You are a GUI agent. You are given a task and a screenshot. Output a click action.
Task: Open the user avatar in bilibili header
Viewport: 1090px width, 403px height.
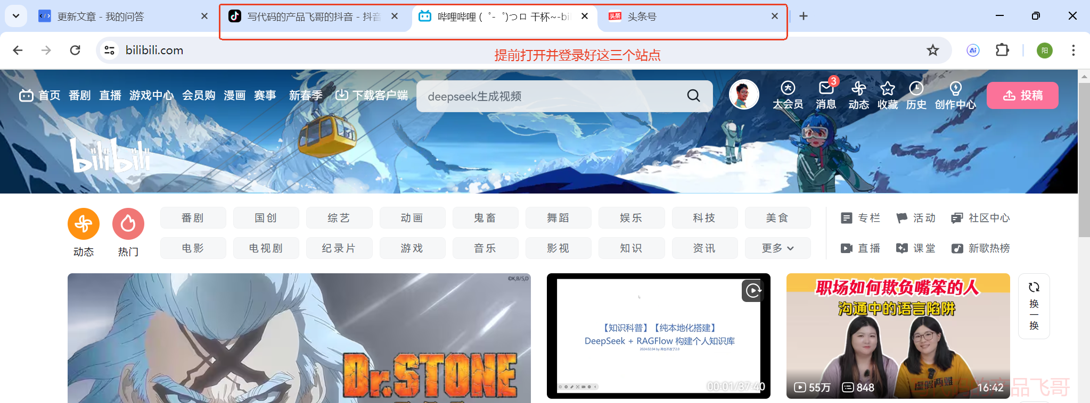(x=743, y=95)
